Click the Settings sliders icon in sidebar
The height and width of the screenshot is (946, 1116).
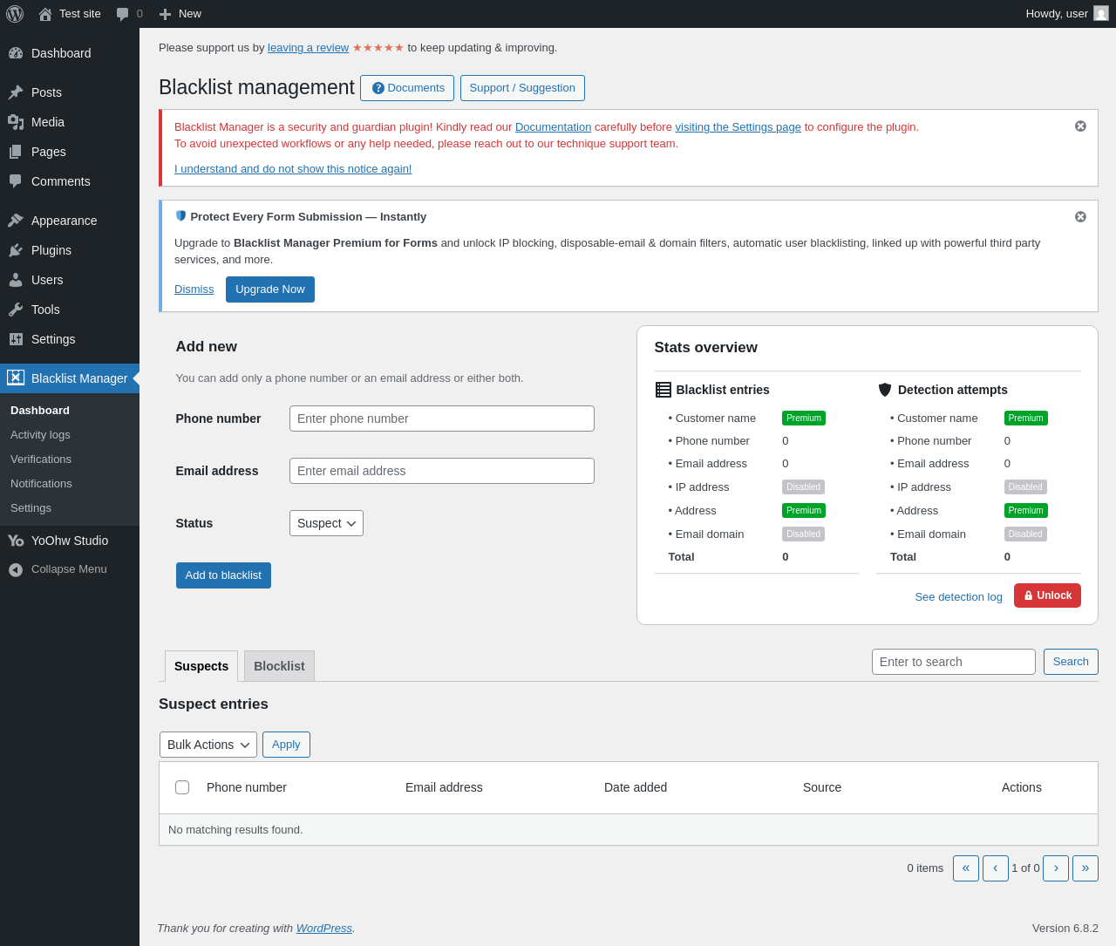click(x=16, y=339)
